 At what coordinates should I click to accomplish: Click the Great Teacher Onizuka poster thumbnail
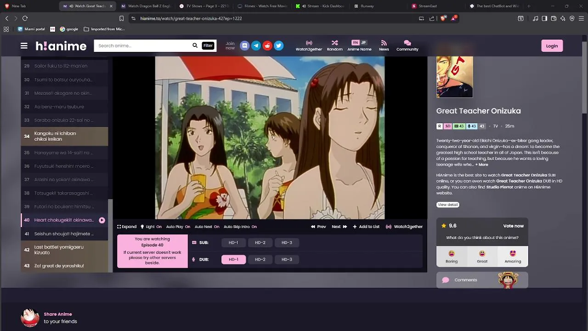[x=454, y=77]
